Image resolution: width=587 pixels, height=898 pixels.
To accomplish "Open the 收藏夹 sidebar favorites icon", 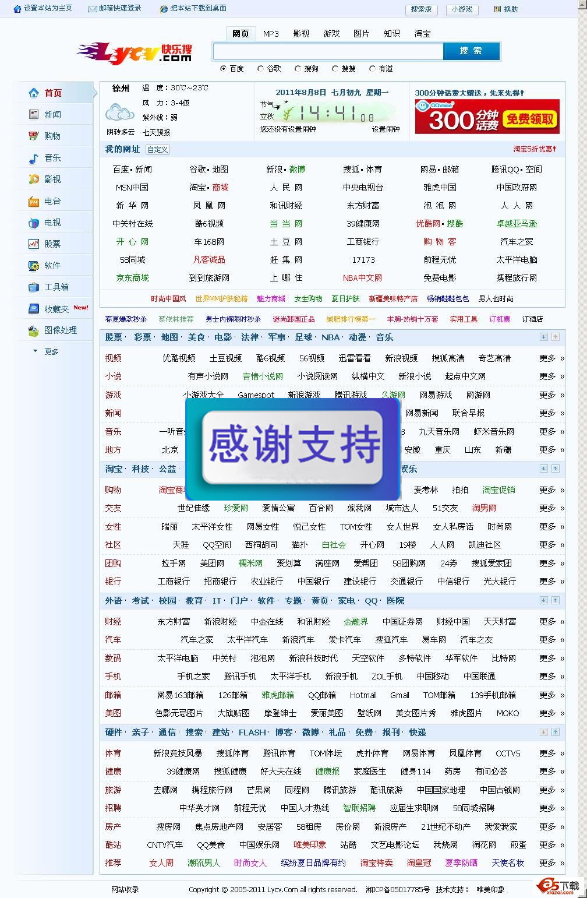I will (34, 308).
